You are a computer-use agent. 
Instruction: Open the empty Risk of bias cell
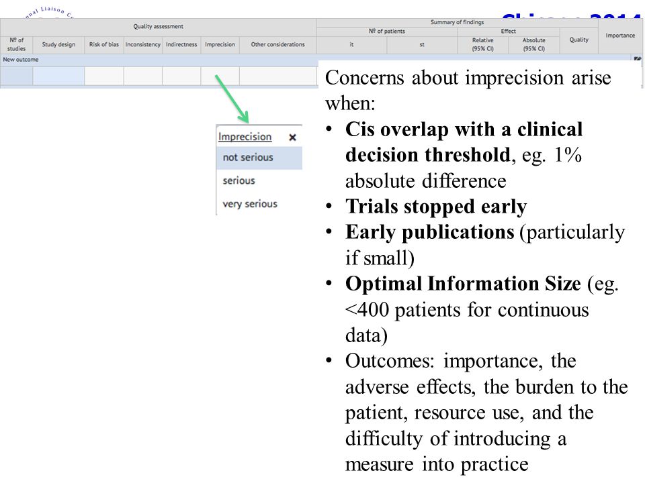click(104, 76)
